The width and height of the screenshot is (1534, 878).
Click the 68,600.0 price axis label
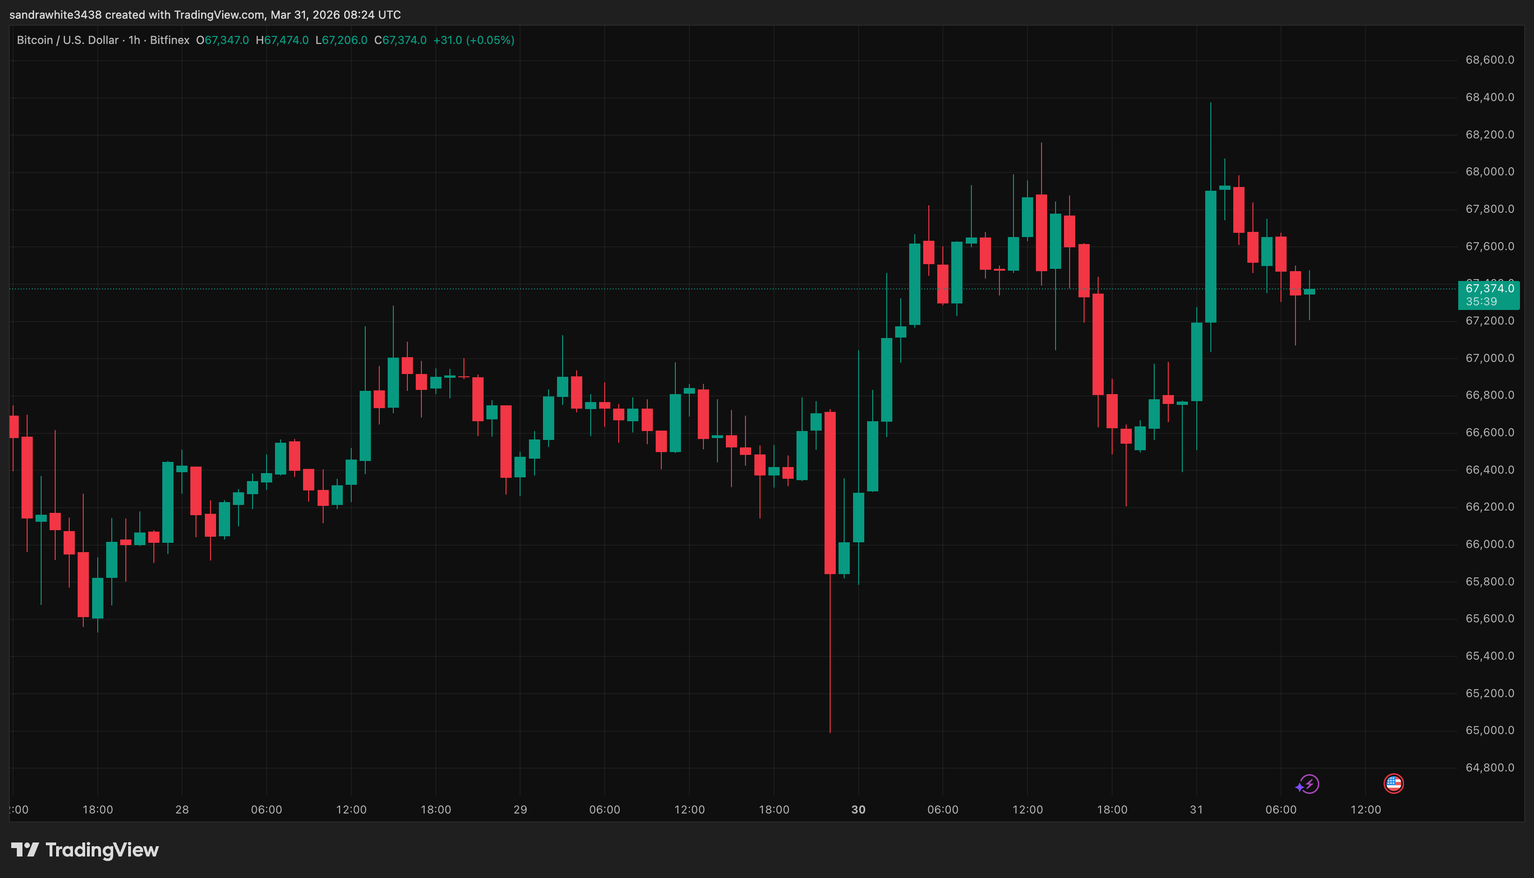[1490, 60]
